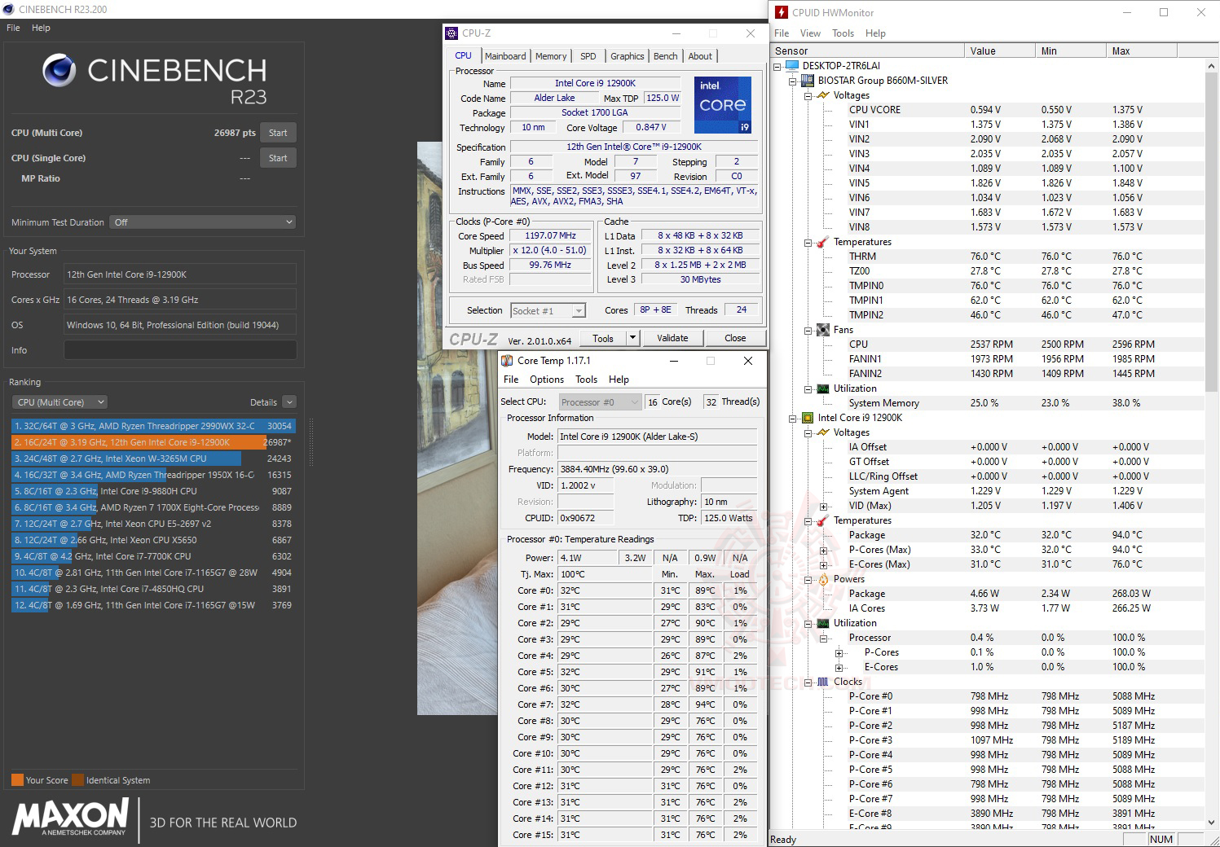The width and height of the screenshot is (1220, 847).
Task: Expand the VID (Max) node in HWMonitor
Action: coord(823,506)
